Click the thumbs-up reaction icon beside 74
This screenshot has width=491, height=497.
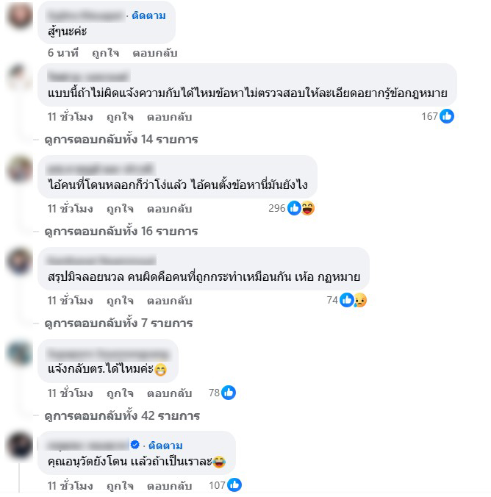coord(346,300)
